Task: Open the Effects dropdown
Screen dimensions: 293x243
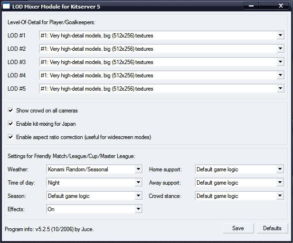Action: [x=138, y=209]
